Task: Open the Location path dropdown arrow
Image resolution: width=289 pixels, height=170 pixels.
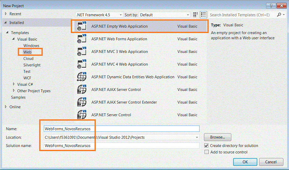Action: click(197, 138)
